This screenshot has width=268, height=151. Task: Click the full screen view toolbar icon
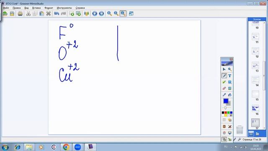tap(131, 13)
